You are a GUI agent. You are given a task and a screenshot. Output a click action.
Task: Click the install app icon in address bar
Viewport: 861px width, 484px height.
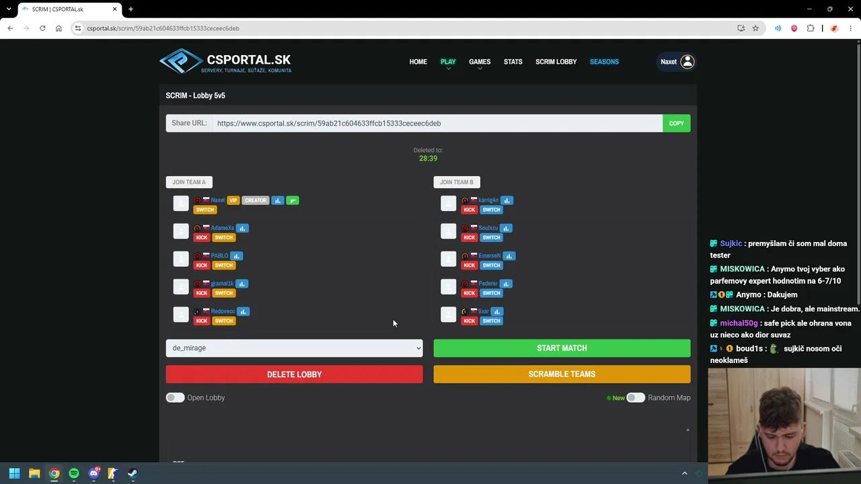click(x=741, y=28)
